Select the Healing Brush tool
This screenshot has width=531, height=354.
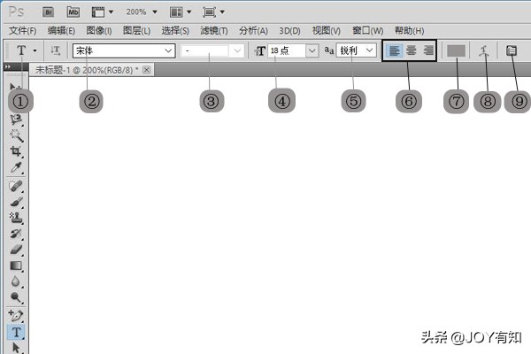16,186
